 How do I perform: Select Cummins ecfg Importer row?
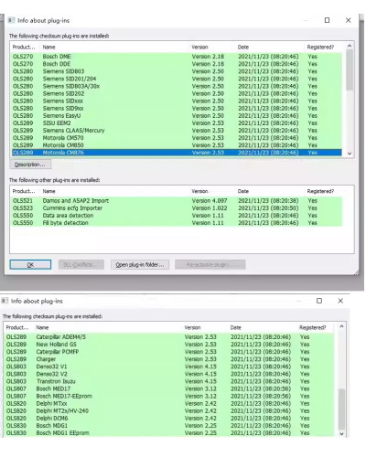click(x=177, y=208)
